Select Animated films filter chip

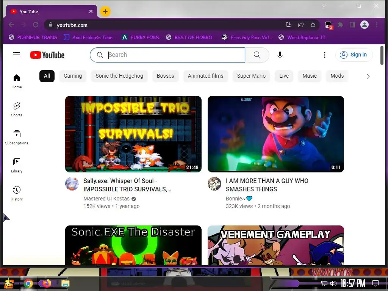click(x=206, y=76)
